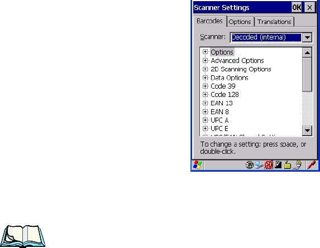This screenshot has height=248, width=320.
Task: Click the yellow padlock tray icon
Action: [x=288, y=165]
